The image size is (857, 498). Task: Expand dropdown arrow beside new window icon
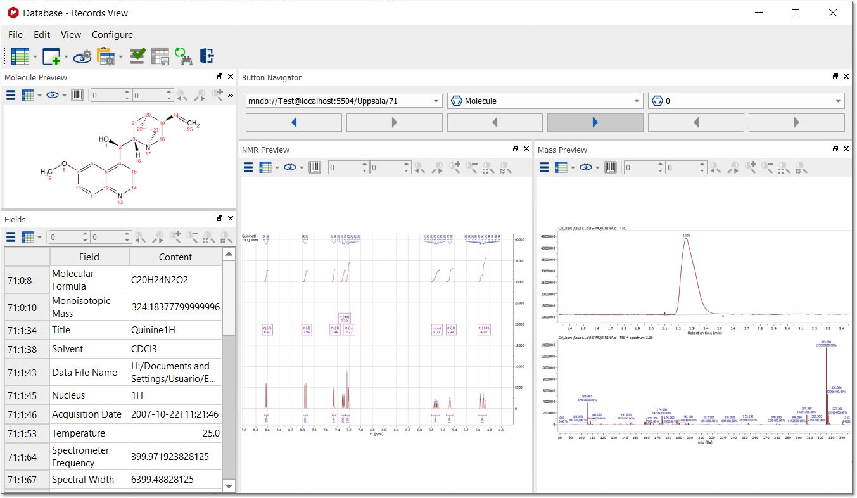(65, 57)
